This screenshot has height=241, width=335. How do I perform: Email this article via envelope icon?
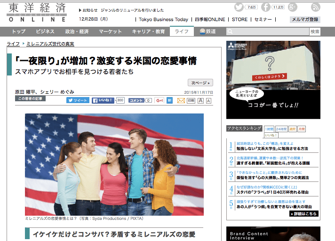coord(180,100)
